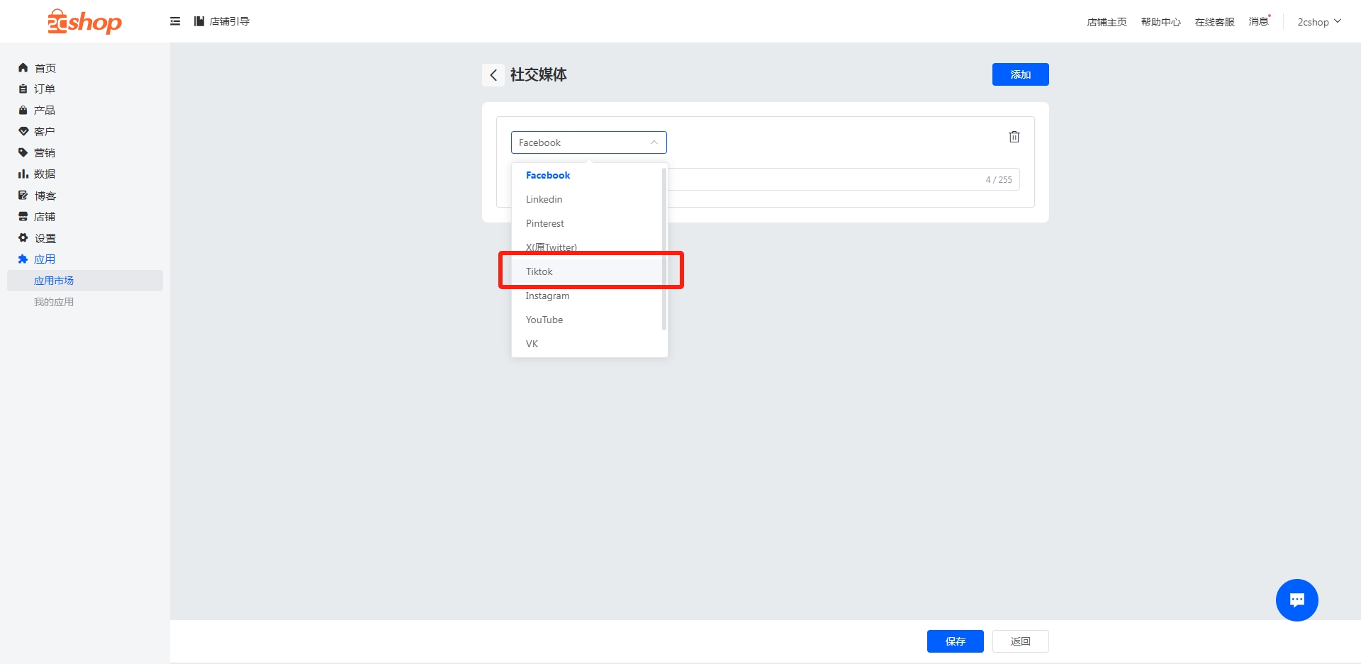The width and height of the screenshot is (1361, 664).
Task: Go back using the arrow next to 社交媒体
Action: coord(493,75)
